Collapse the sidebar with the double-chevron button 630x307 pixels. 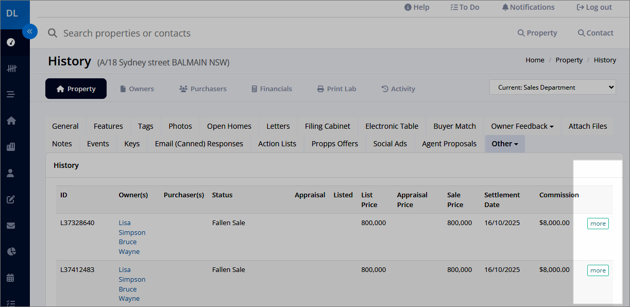coord(30,31)
